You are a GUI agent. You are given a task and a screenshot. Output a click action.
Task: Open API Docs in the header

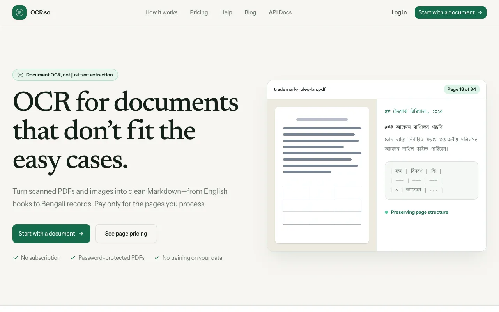click(x=280, y=12)
